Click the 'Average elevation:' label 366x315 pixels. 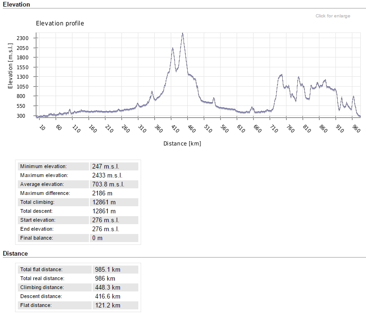(x=42, y=184)
